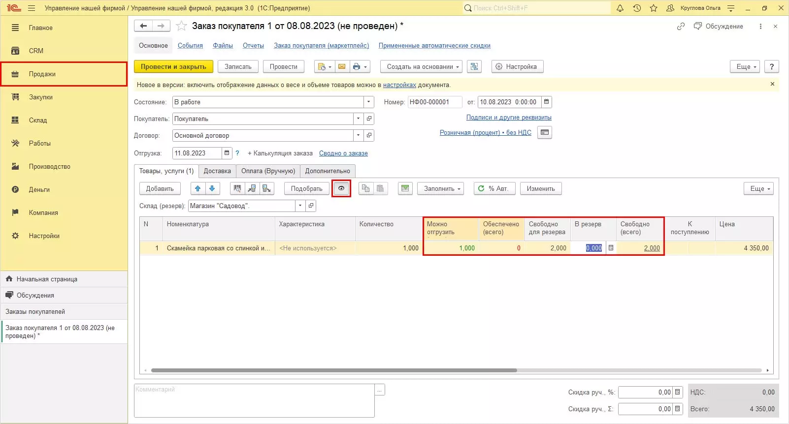Expand the Создать на основании menu

tap(421, 66)
